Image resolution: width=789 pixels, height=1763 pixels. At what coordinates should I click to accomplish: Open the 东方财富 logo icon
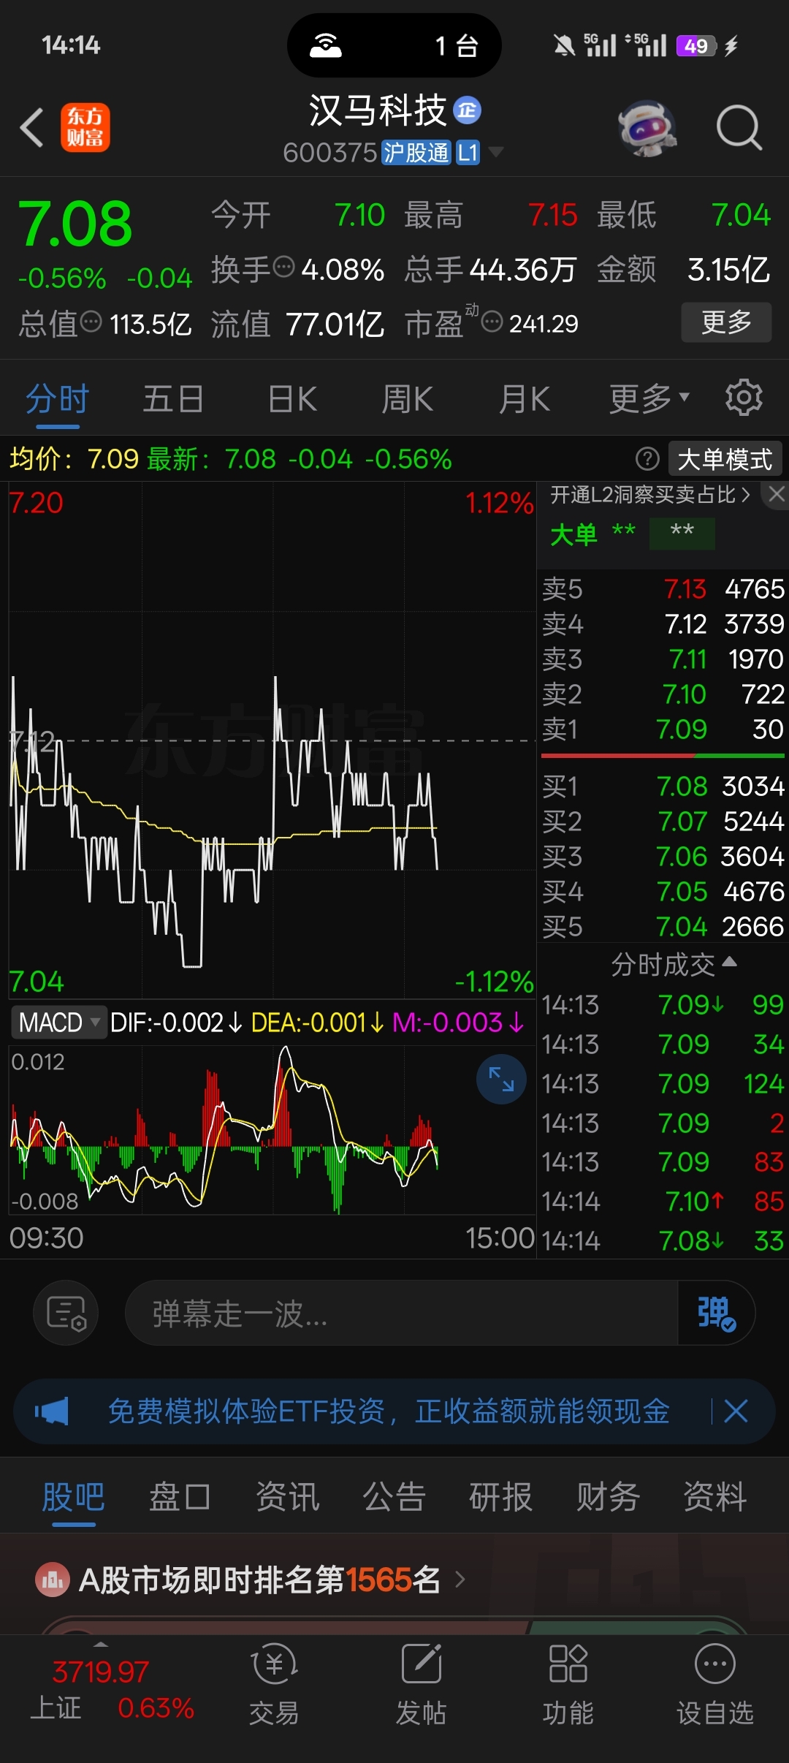pyautogui.click(x=85, y=127)
